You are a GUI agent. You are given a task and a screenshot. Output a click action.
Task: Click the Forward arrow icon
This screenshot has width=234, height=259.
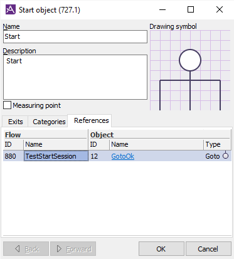tap(59, 249)
